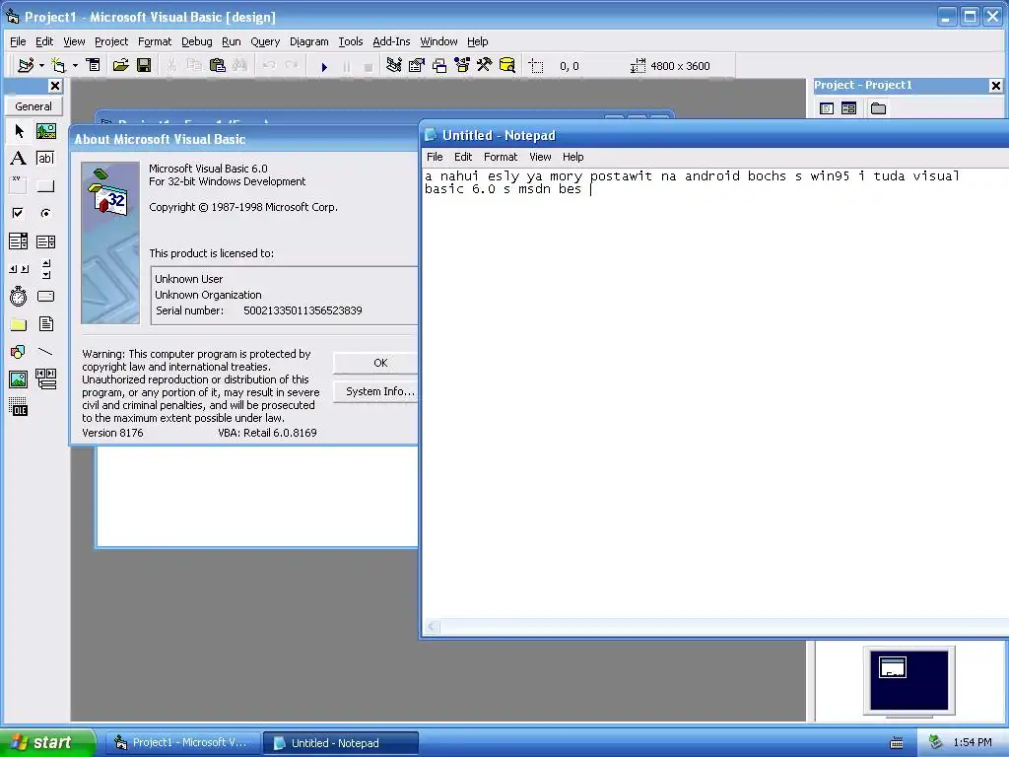Viewport: 1009px width, 757px height.
Task: Click OK in the About dialog
Action: (x=376, y=363)
